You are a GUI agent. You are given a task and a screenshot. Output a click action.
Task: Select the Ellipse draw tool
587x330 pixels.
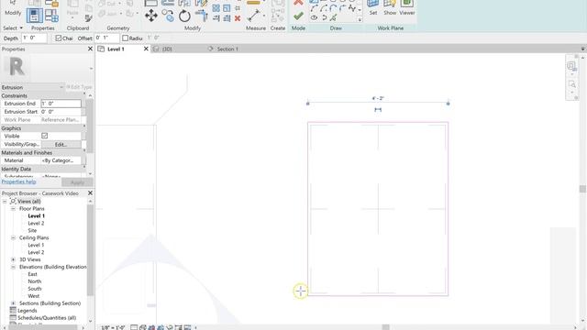point(314,17)
